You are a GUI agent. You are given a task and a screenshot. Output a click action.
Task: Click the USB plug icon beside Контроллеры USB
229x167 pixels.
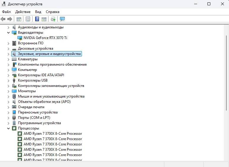click(14, 80)
